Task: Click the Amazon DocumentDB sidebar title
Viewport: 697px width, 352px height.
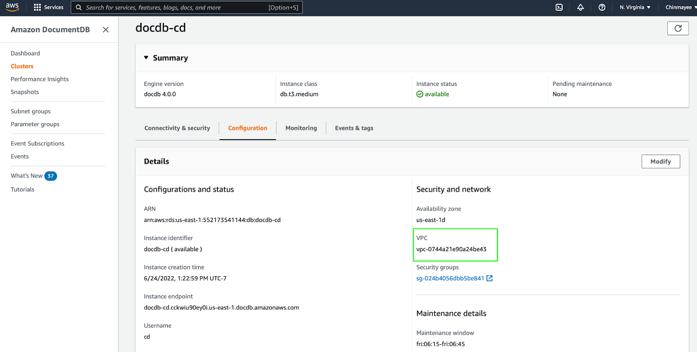Action: click(x=50, y=30)
